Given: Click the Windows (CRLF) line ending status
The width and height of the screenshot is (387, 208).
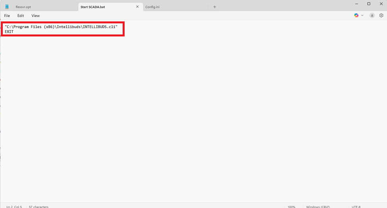Looking at the screenshot, I should coord(318,206).
